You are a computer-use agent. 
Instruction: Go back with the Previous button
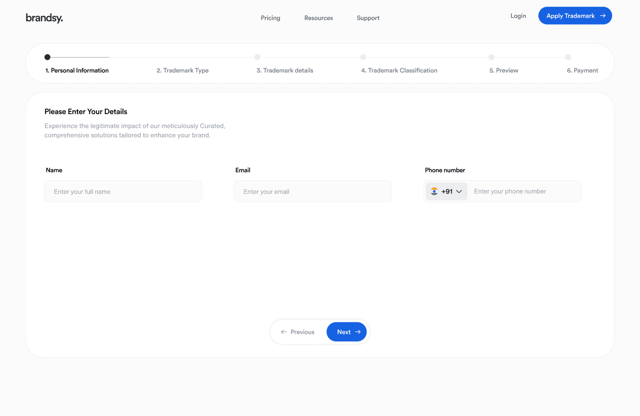[x=298, y=332]
